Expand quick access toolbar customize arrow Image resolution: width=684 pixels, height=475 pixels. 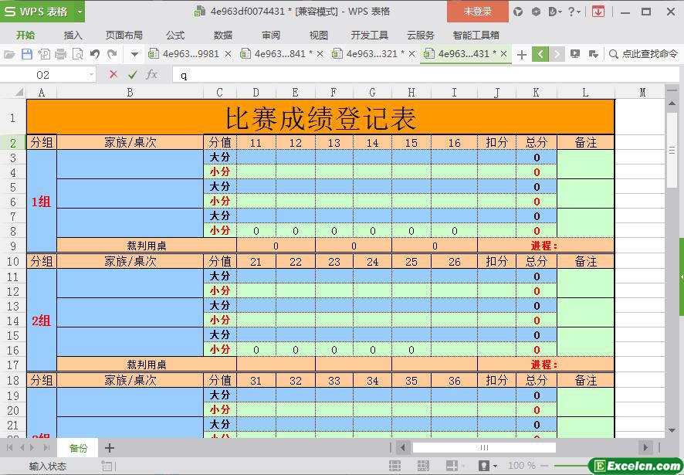pyautogui.click(x=134, y=54)
